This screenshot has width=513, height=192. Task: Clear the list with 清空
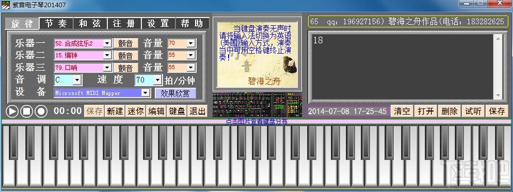pos(402,111)
